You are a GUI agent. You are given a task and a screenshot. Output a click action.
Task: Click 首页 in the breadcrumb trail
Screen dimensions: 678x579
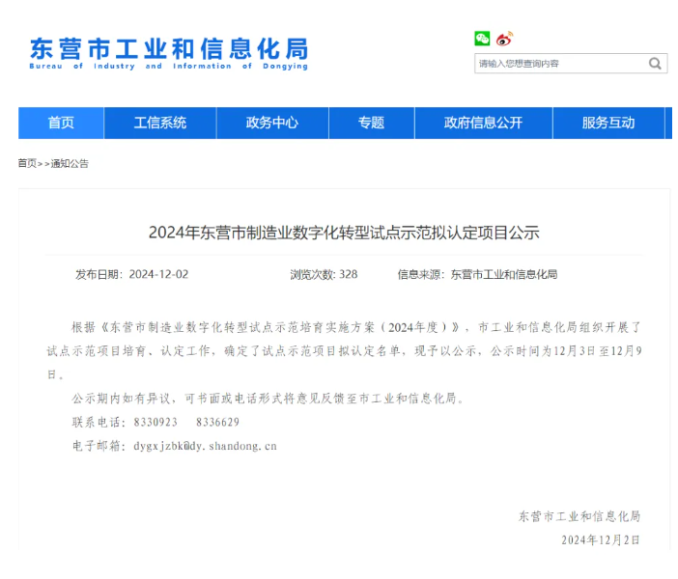click(27, 164)
